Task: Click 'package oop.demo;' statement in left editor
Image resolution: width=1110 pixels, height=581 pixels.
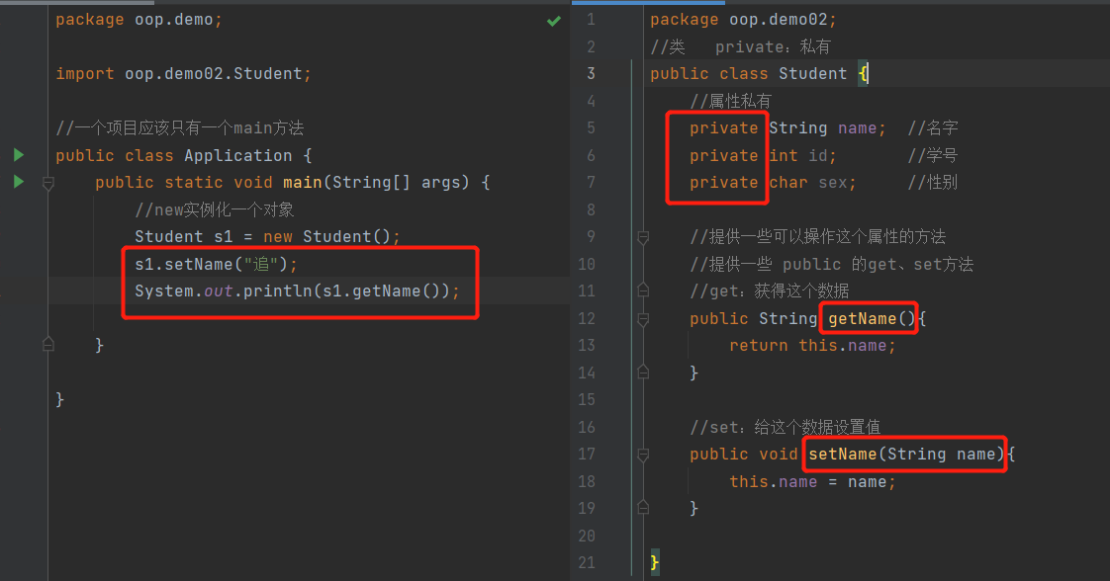Action: click(139, 20)
